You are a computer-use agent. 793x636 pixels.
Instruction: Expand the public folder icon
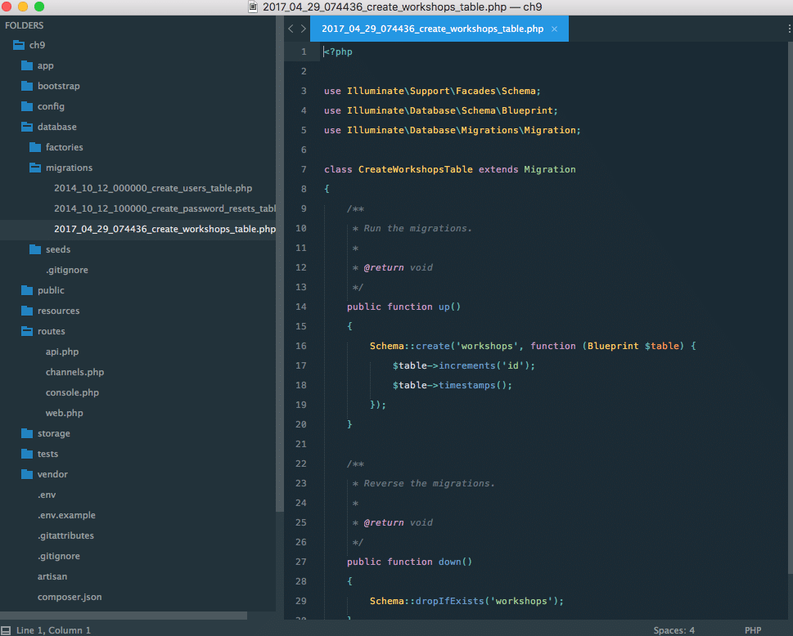(x=27, y=290)
